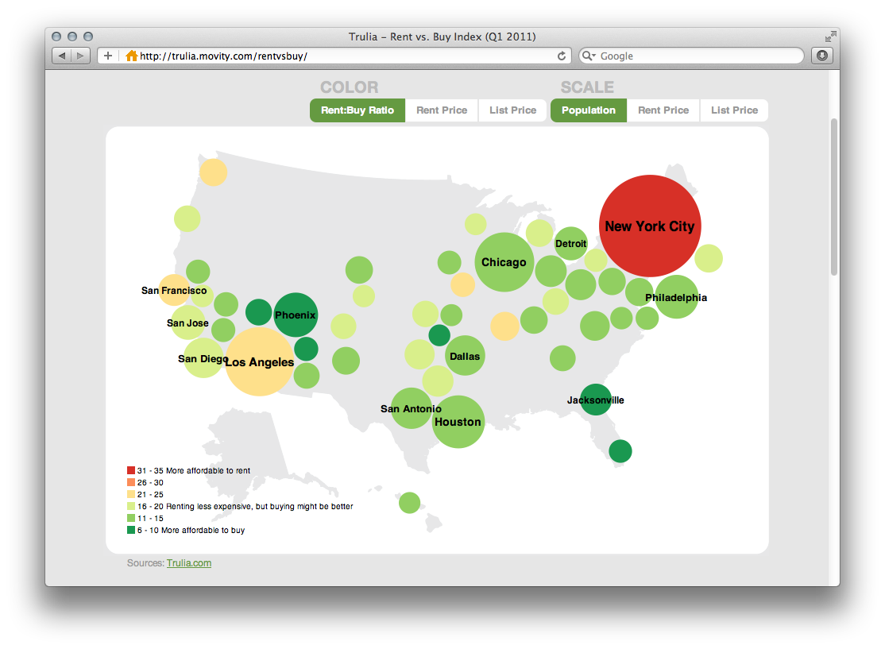Click the browser forward navigation arrow

[x=79, y=56]
